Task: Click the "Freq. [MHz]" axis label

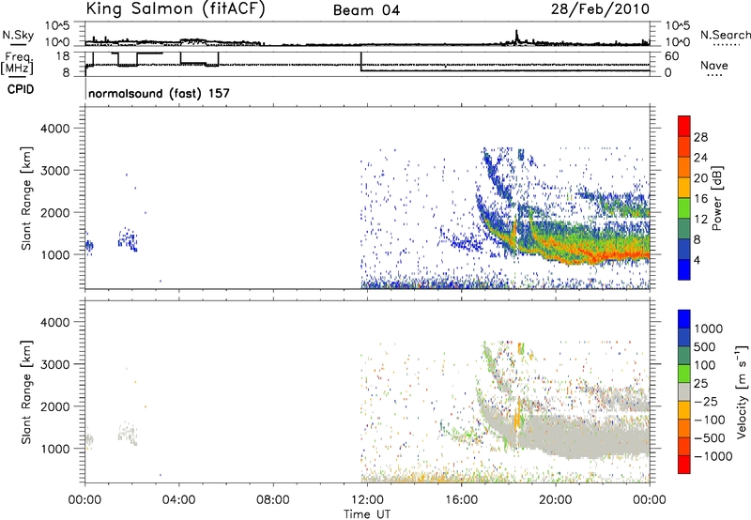Action: (x=17, y=63)
